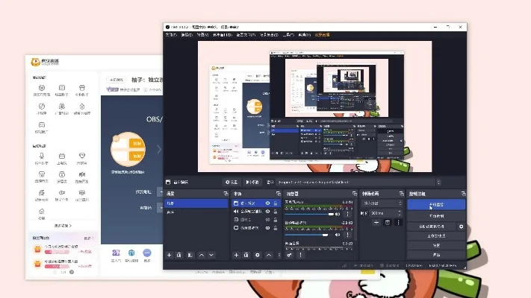This screenshot has width=531, height=298.
Task: Open the Docks menu in OBS
Action: [223, 35]
